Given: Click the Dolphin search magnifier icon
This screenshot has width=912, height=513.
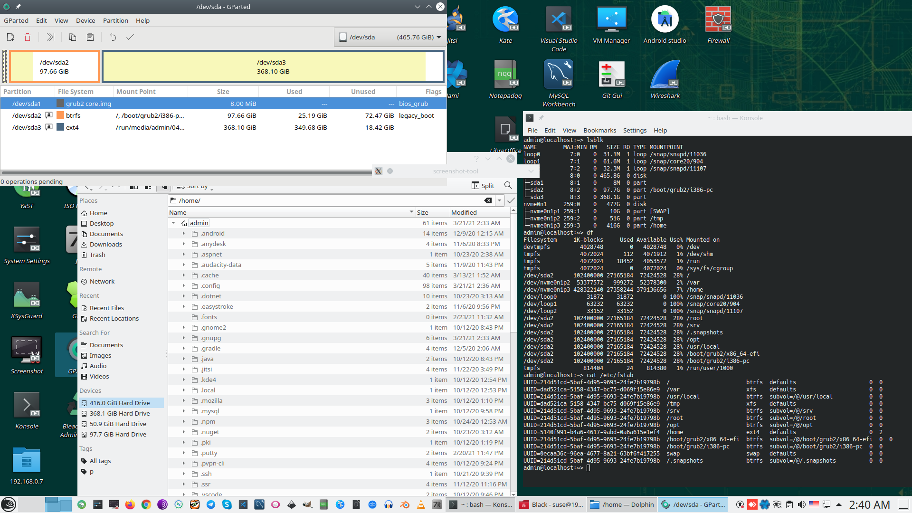Looking at the screenshot, I should pyautogui.click(x=508, y=186).
